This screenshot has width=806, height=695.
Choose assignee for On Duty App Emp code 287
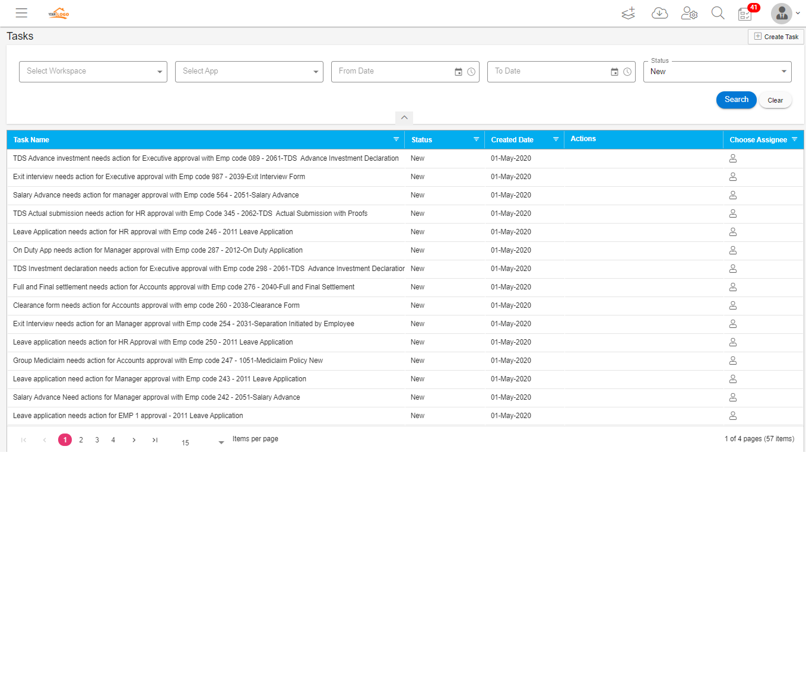[x=733, y=250]
